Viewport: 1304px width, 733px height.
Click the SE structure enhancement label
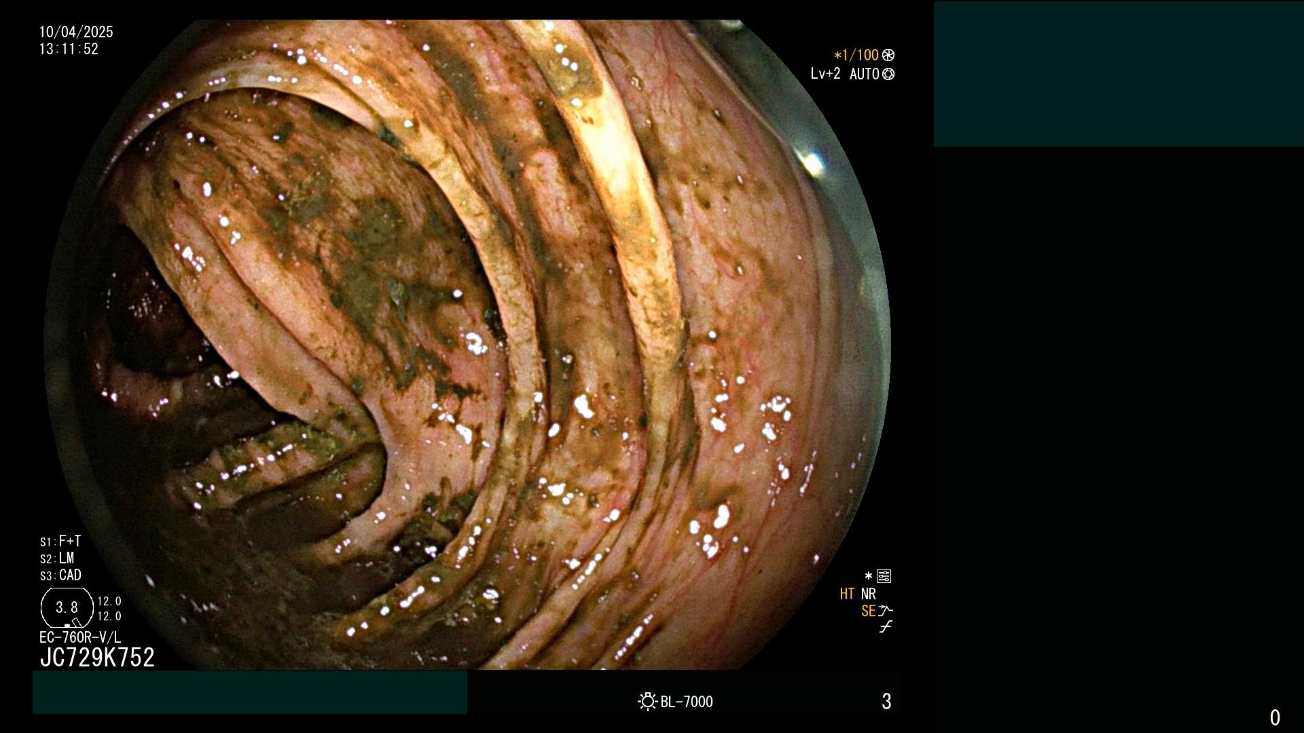tap(868, 611)
